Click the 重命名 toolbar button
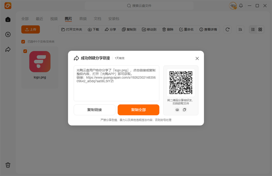272x176 pixels. click(186, 29)
